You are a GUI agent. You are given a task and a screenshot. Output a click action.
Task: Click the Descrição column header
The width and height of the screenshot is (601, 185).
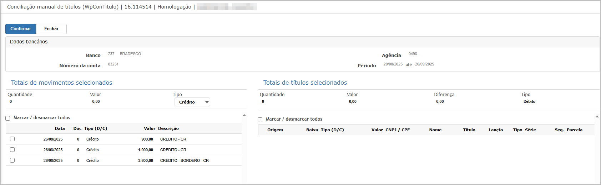[x=168, y=128]
